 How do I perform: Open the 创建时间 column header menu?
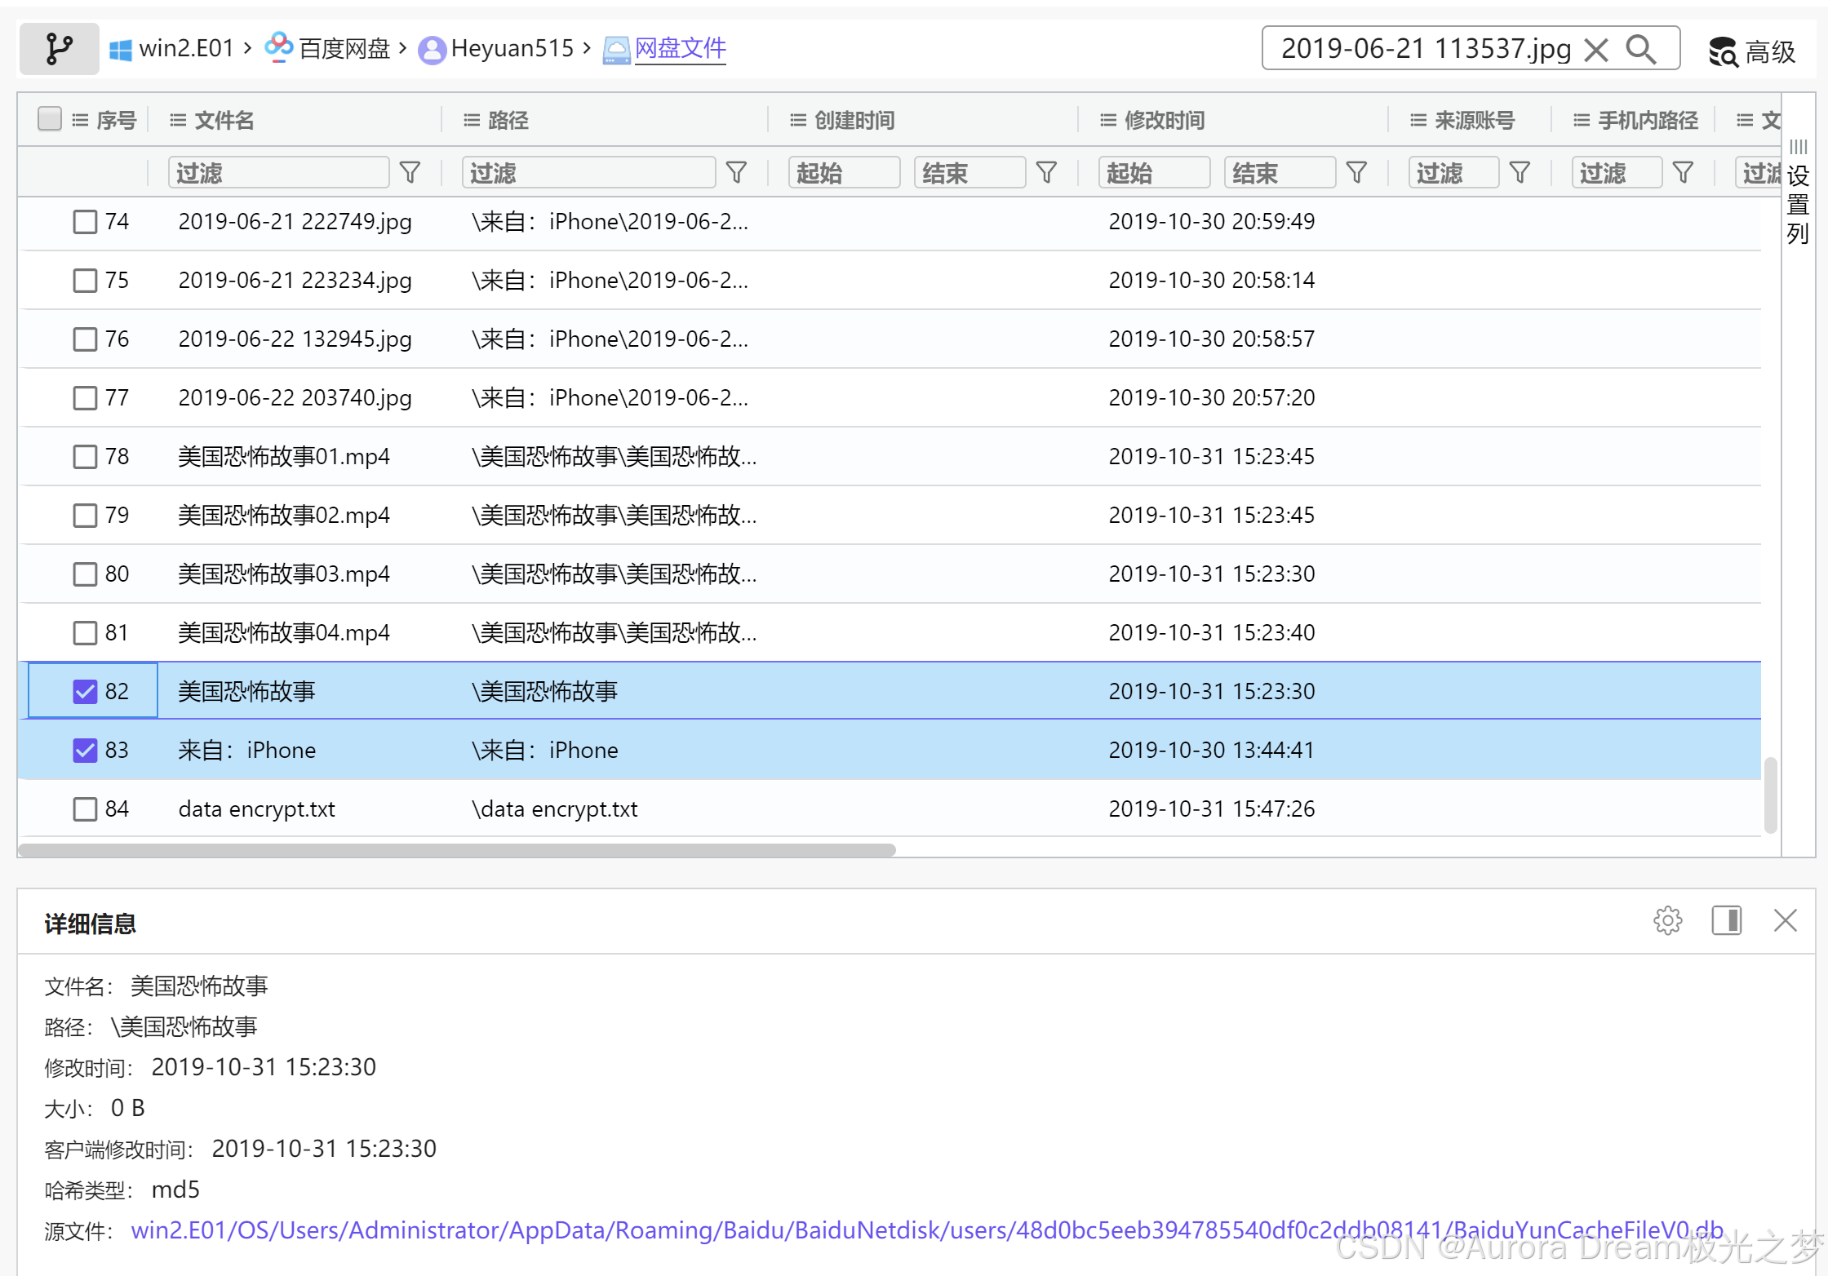[798, 120]
